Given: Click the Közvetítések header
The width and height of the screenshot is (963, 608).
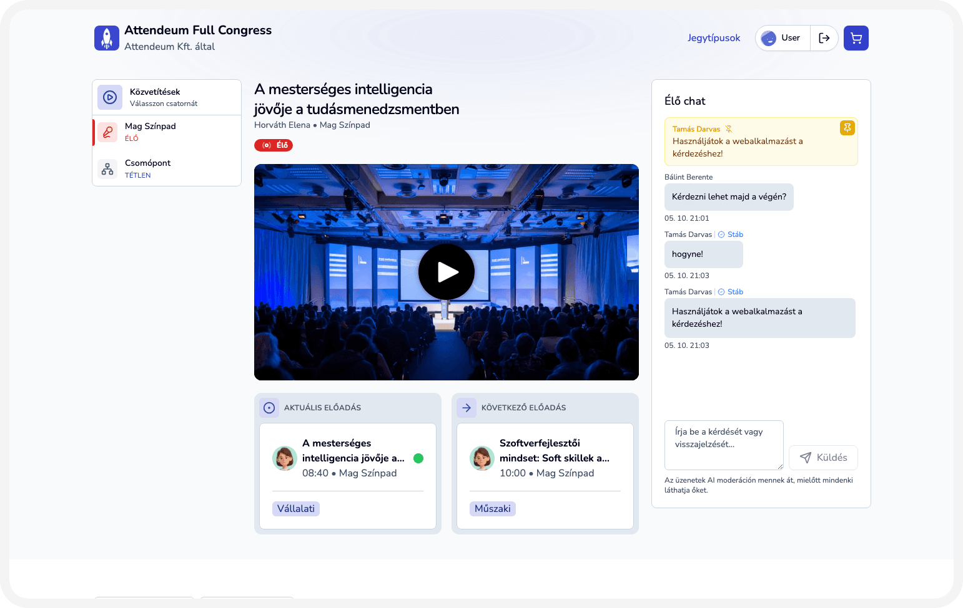Looking at the screenshot, I should tap(167, 97).
